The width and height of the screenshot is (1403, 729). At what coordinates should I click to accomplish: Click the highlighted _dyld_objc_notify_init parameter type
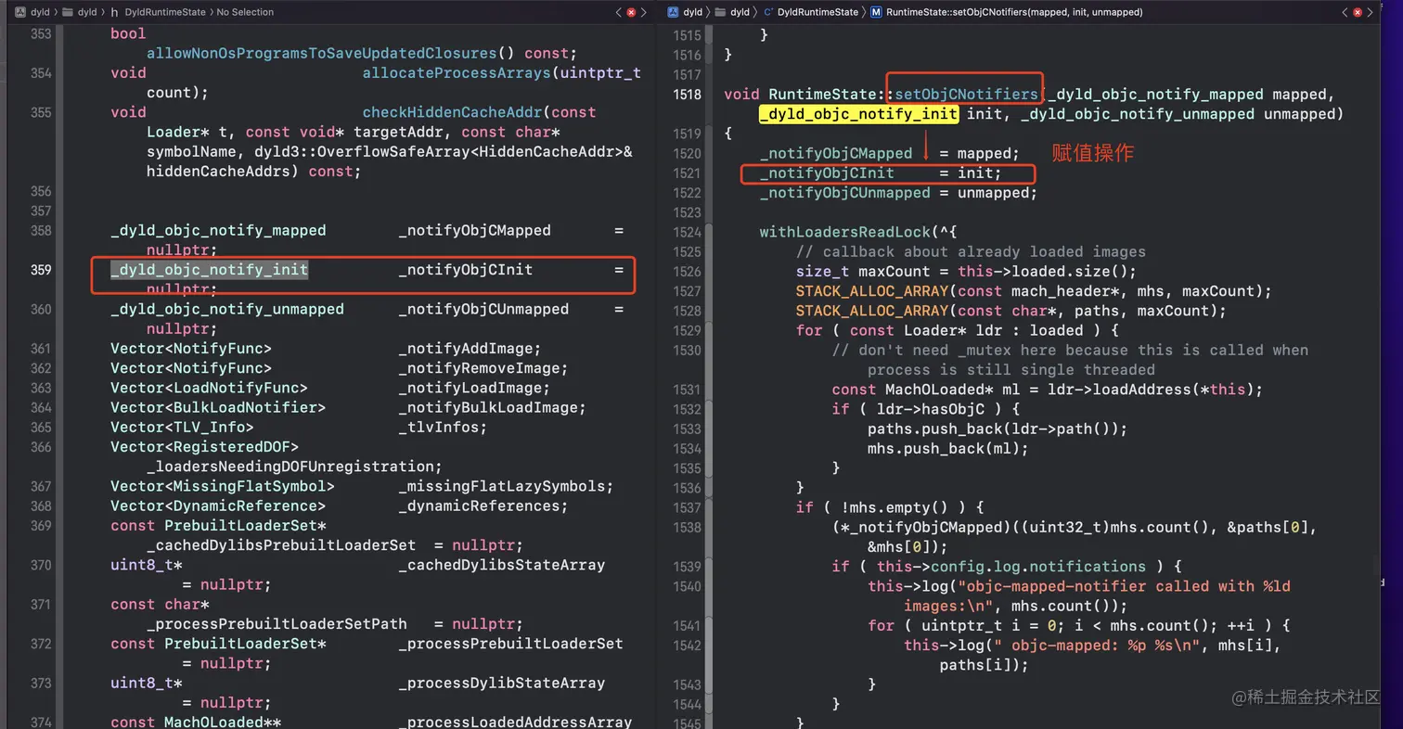pyautogui.click(x=858, y=114)
